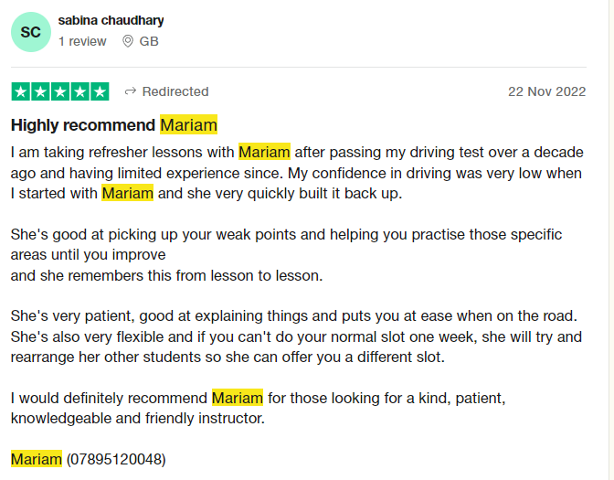The image size is (614, 480).
Task: Click the 'Redirected' label
Action: point(175,91)
